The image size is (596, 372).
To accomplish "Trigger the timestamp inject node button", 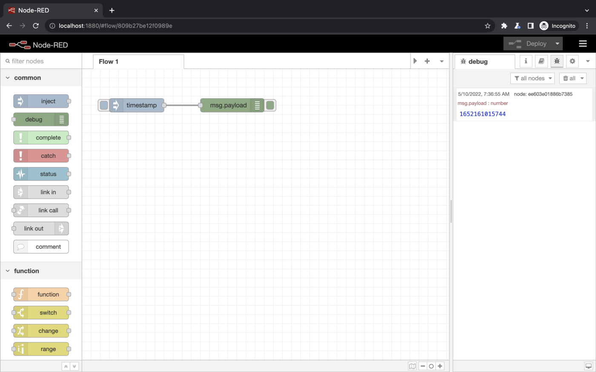I will tap(103, 105).
